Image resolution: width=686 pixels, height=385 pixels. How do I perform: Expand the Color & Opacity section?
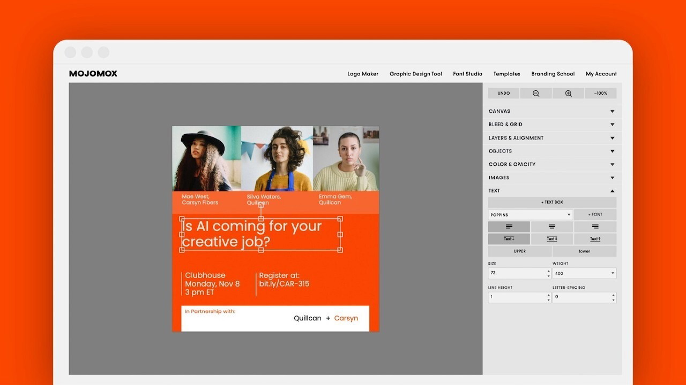tap(552, 164)
